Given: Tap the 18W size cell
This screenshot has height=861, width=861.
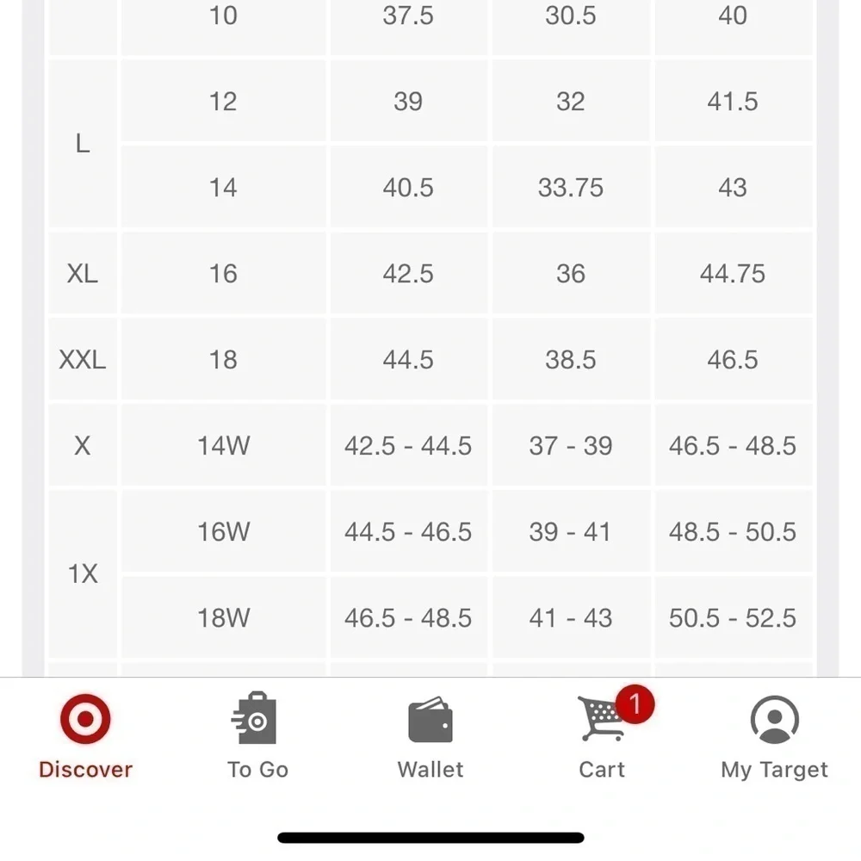Looking at the screenshot, I should (x=224, y=617).
